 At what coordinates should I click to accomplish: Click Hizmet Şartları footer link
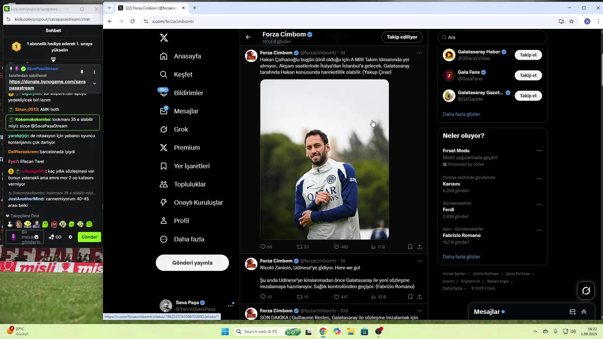tap(454, 274)
